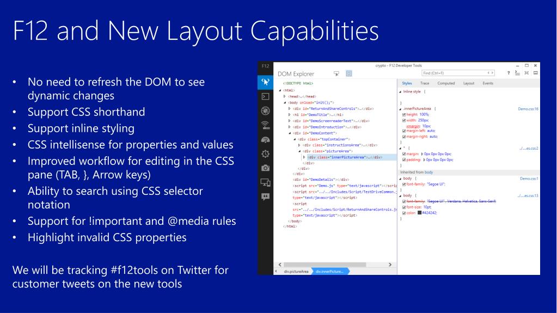The image size is (557, 313).
Task: Collapse the <body onload> node
Action: tap(285, 103)
